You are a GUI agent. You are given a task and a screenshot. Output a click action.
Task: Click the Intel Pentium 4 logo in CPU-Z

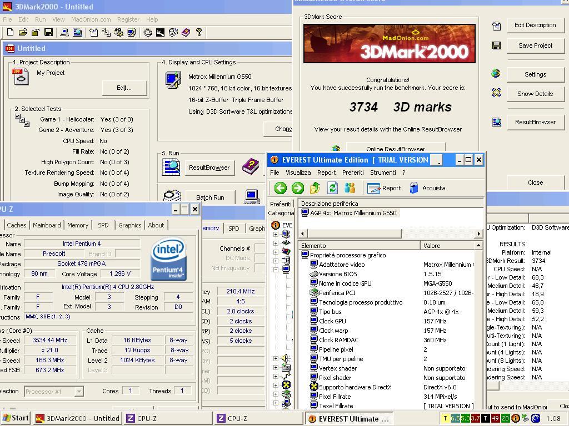point(169,259)
